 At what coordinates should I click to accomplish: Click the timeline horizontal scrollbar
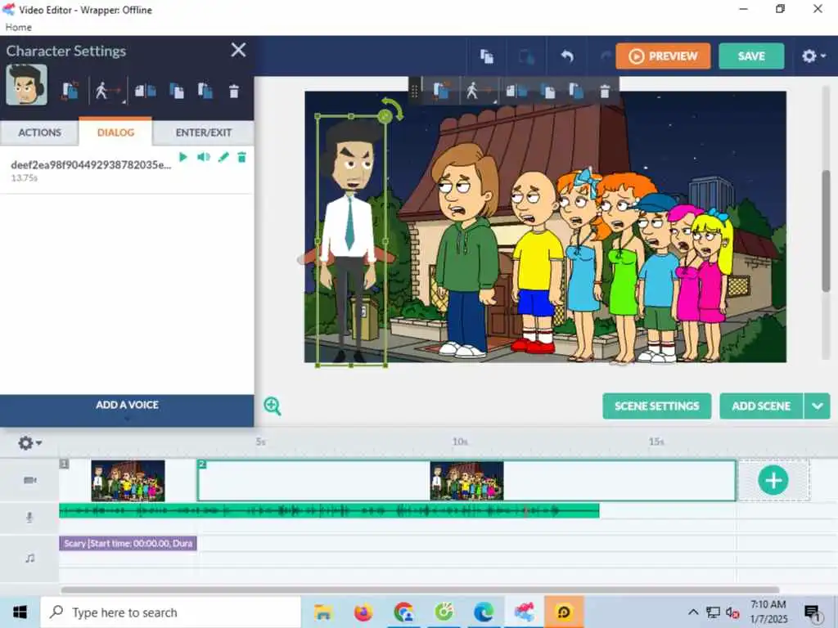420,590
